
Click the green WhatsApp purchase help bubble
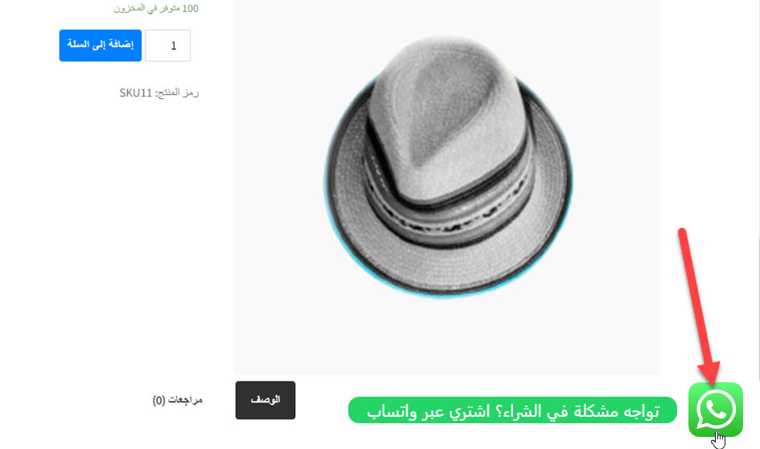[512, 410]
